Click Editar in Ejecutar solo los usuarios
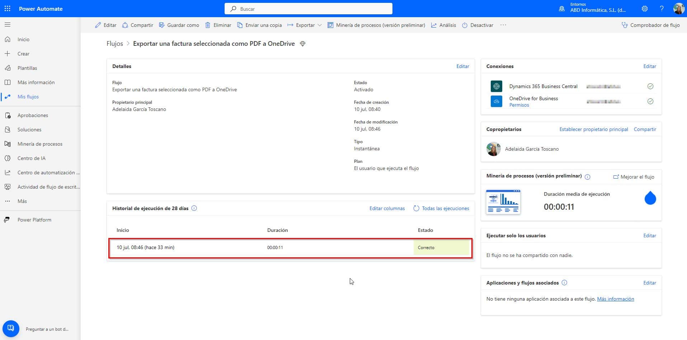Viewport: 687px width, 340px height. [650, 235]
